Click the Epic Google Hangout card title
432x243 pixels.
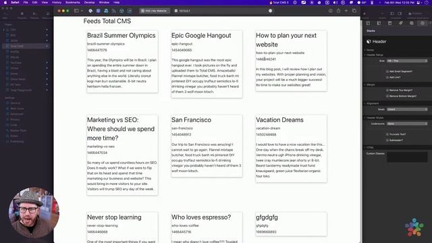pos(201,36)
